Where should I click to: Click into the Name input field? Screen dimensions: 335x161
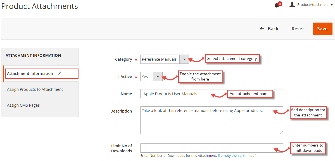[x=212, y=94]
